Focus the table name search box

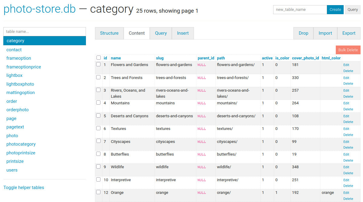[44, 32]
